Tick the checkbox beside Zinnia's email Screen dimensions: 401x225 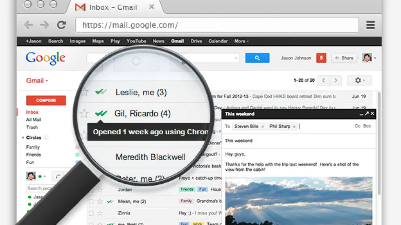91,213
